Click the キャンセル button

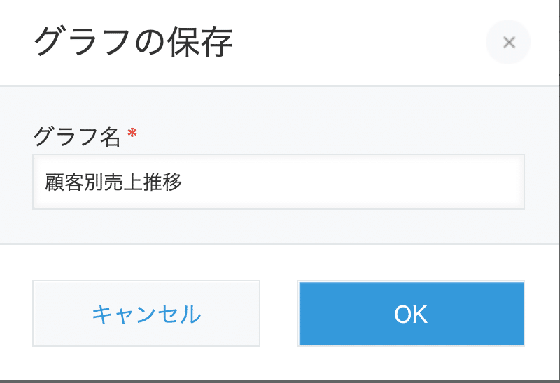click(x=146, y=314)
